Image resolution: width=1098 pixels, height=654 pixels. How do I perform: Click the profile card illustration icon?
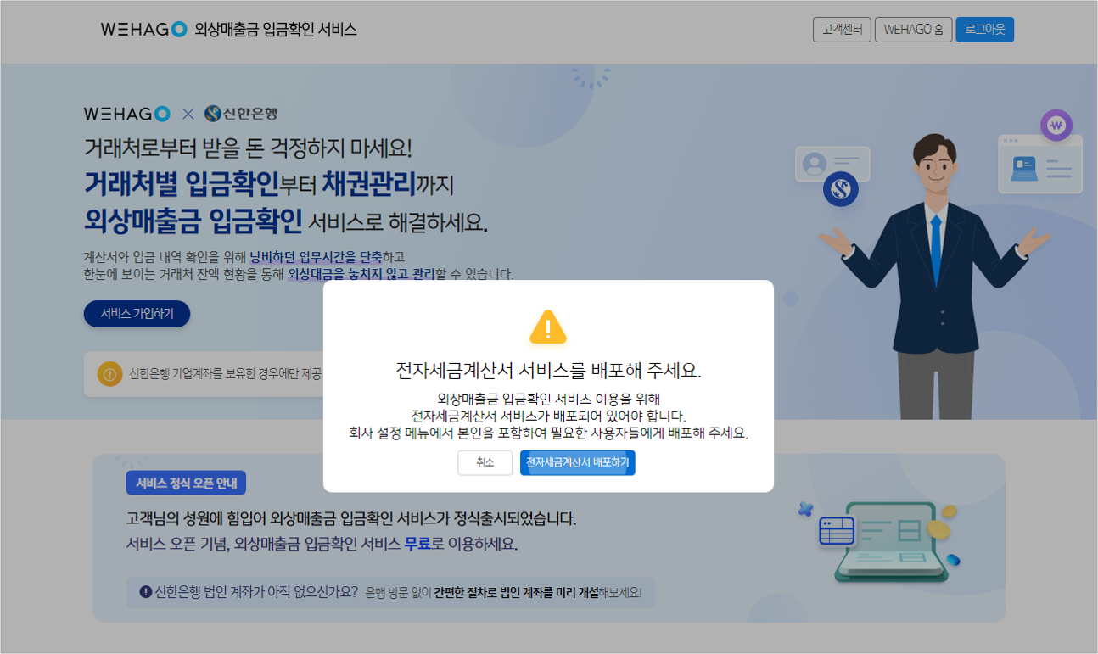[831, 163]
